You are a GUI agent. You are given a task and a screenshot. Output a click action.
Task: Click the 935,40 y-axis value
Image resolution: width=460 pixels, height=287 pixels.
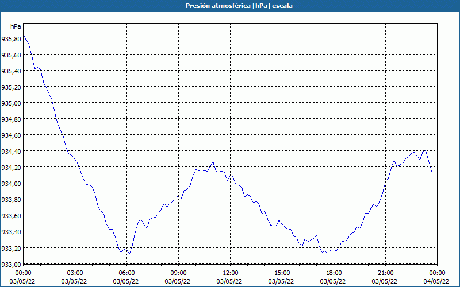[10, 71]
